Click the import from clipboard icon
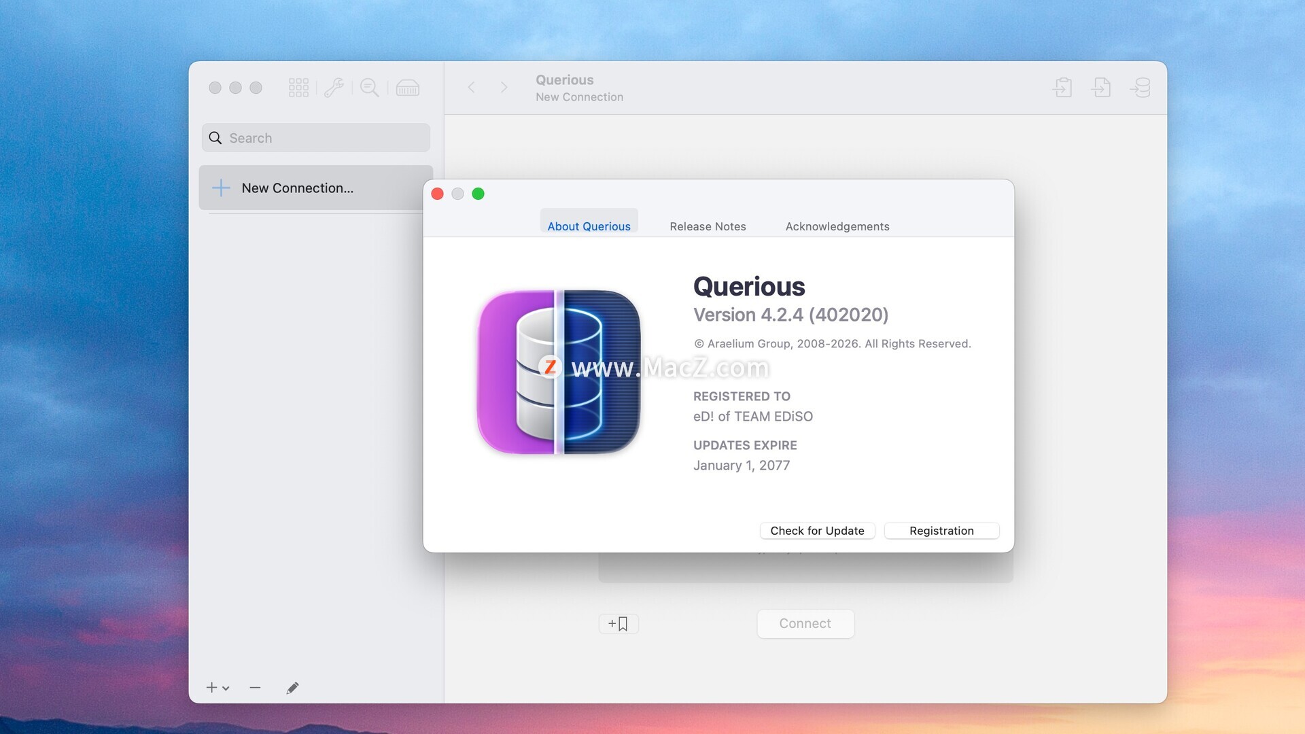Viewport: 1305px width, 734px height. coord(1062,88)
